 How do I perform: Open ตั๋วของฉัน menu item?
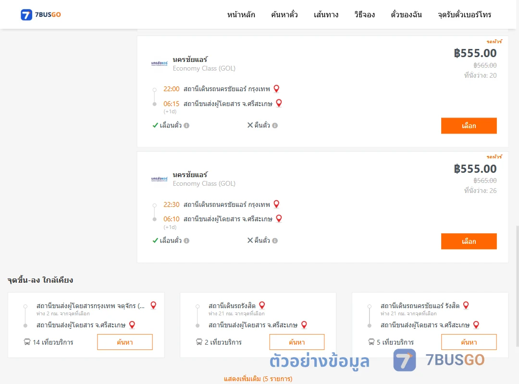point(406,14)
